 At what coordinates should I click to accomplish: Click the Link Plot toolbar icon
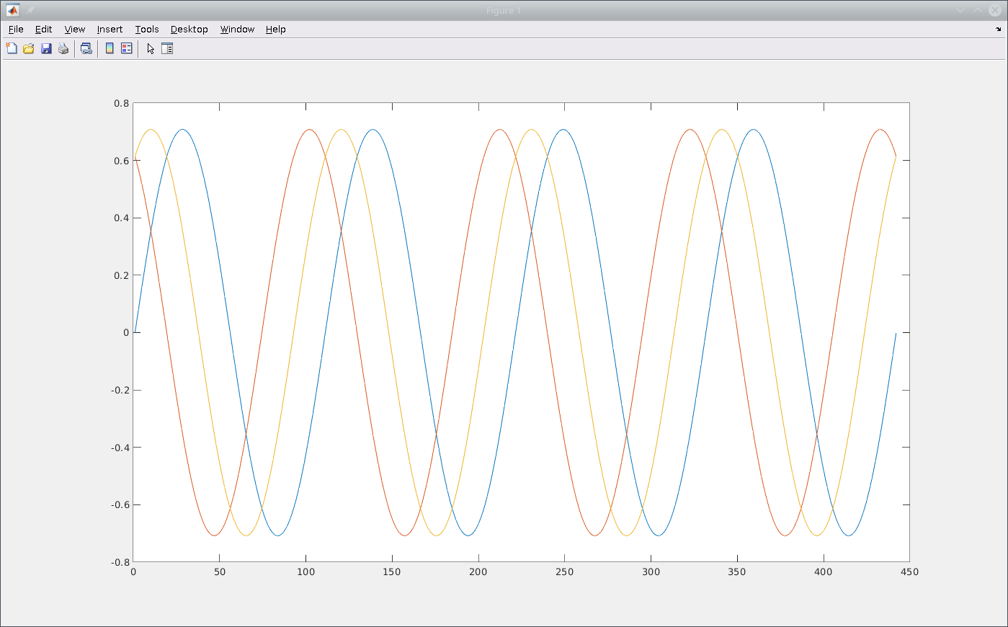[86, 48]
